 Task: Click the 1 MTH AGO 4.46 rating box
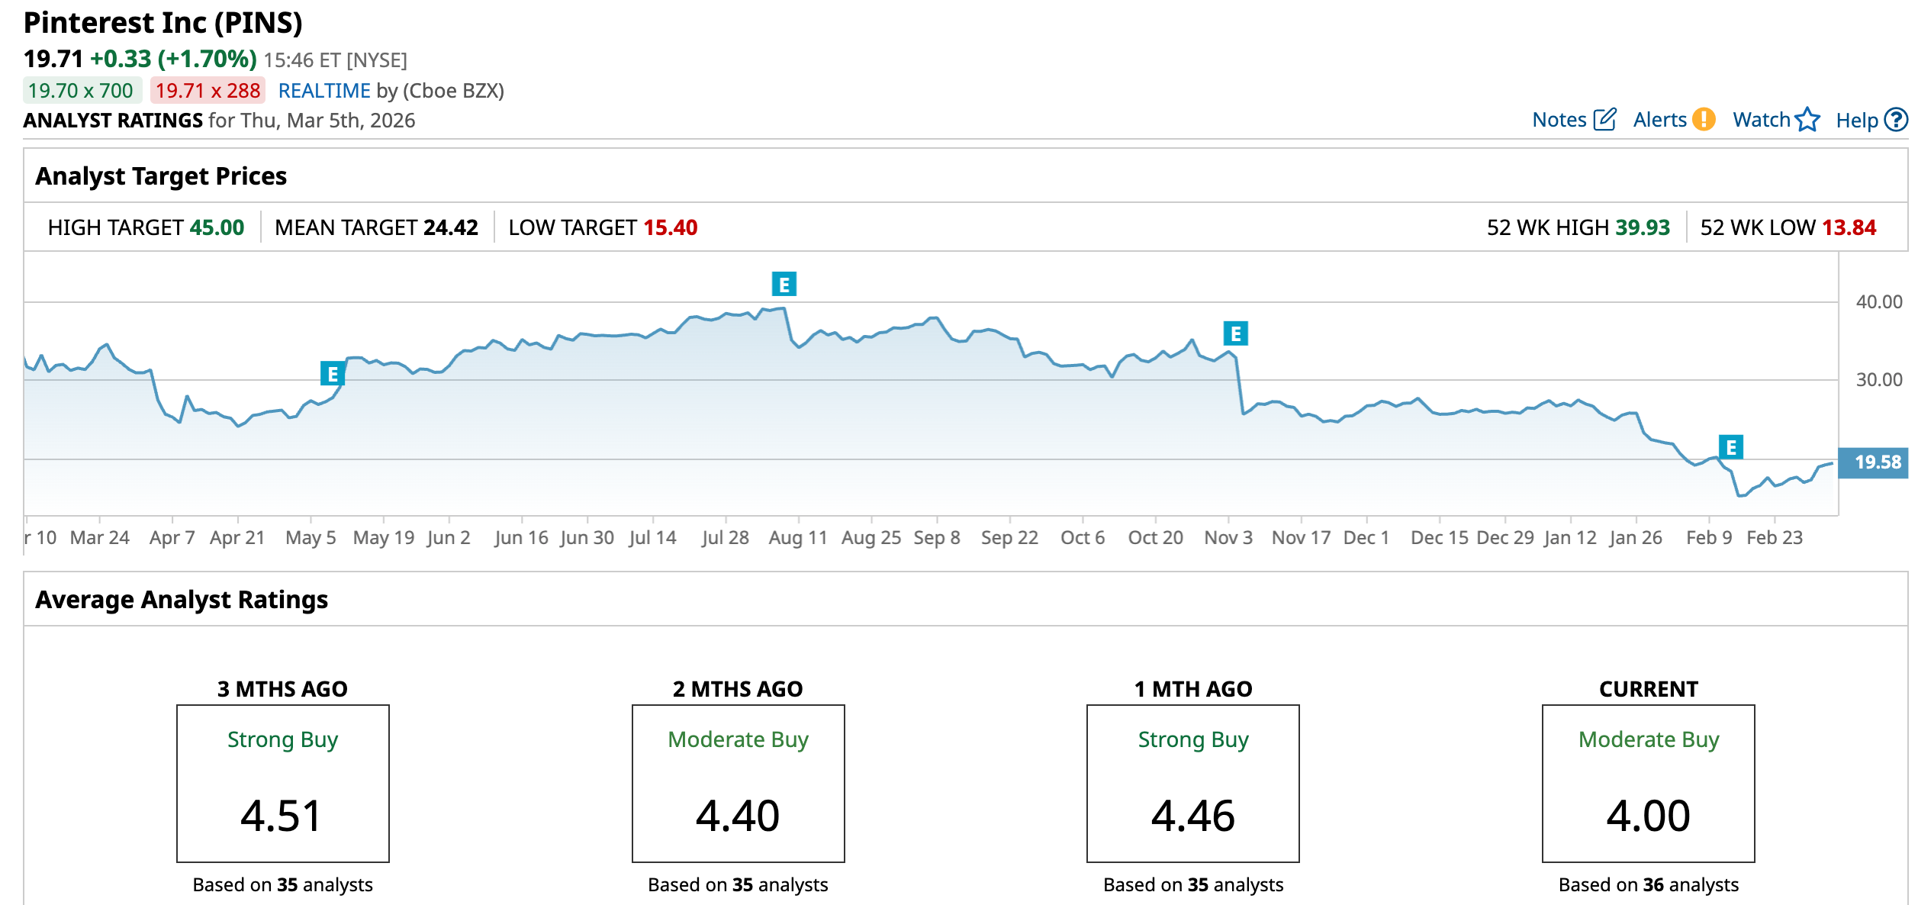[x=1192, y=784]
